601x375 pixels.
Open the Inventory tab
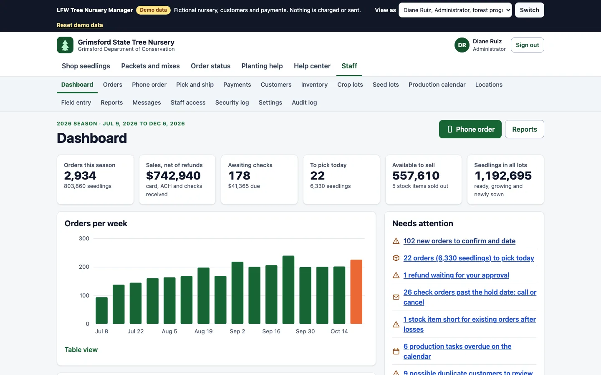[x=314, y=85]
